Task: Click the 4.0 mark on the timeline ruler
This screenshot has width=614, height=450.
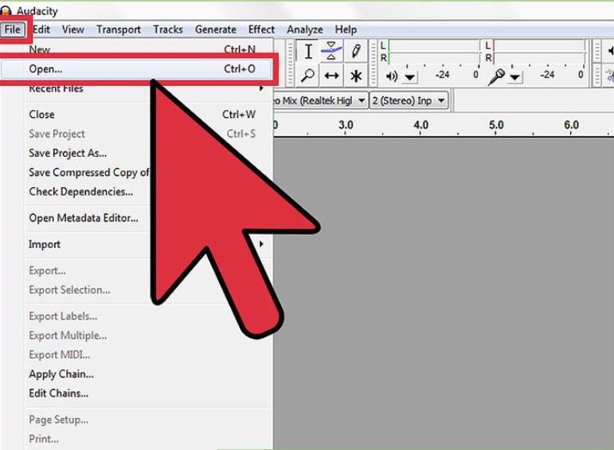Action: (x=421, y=125)
